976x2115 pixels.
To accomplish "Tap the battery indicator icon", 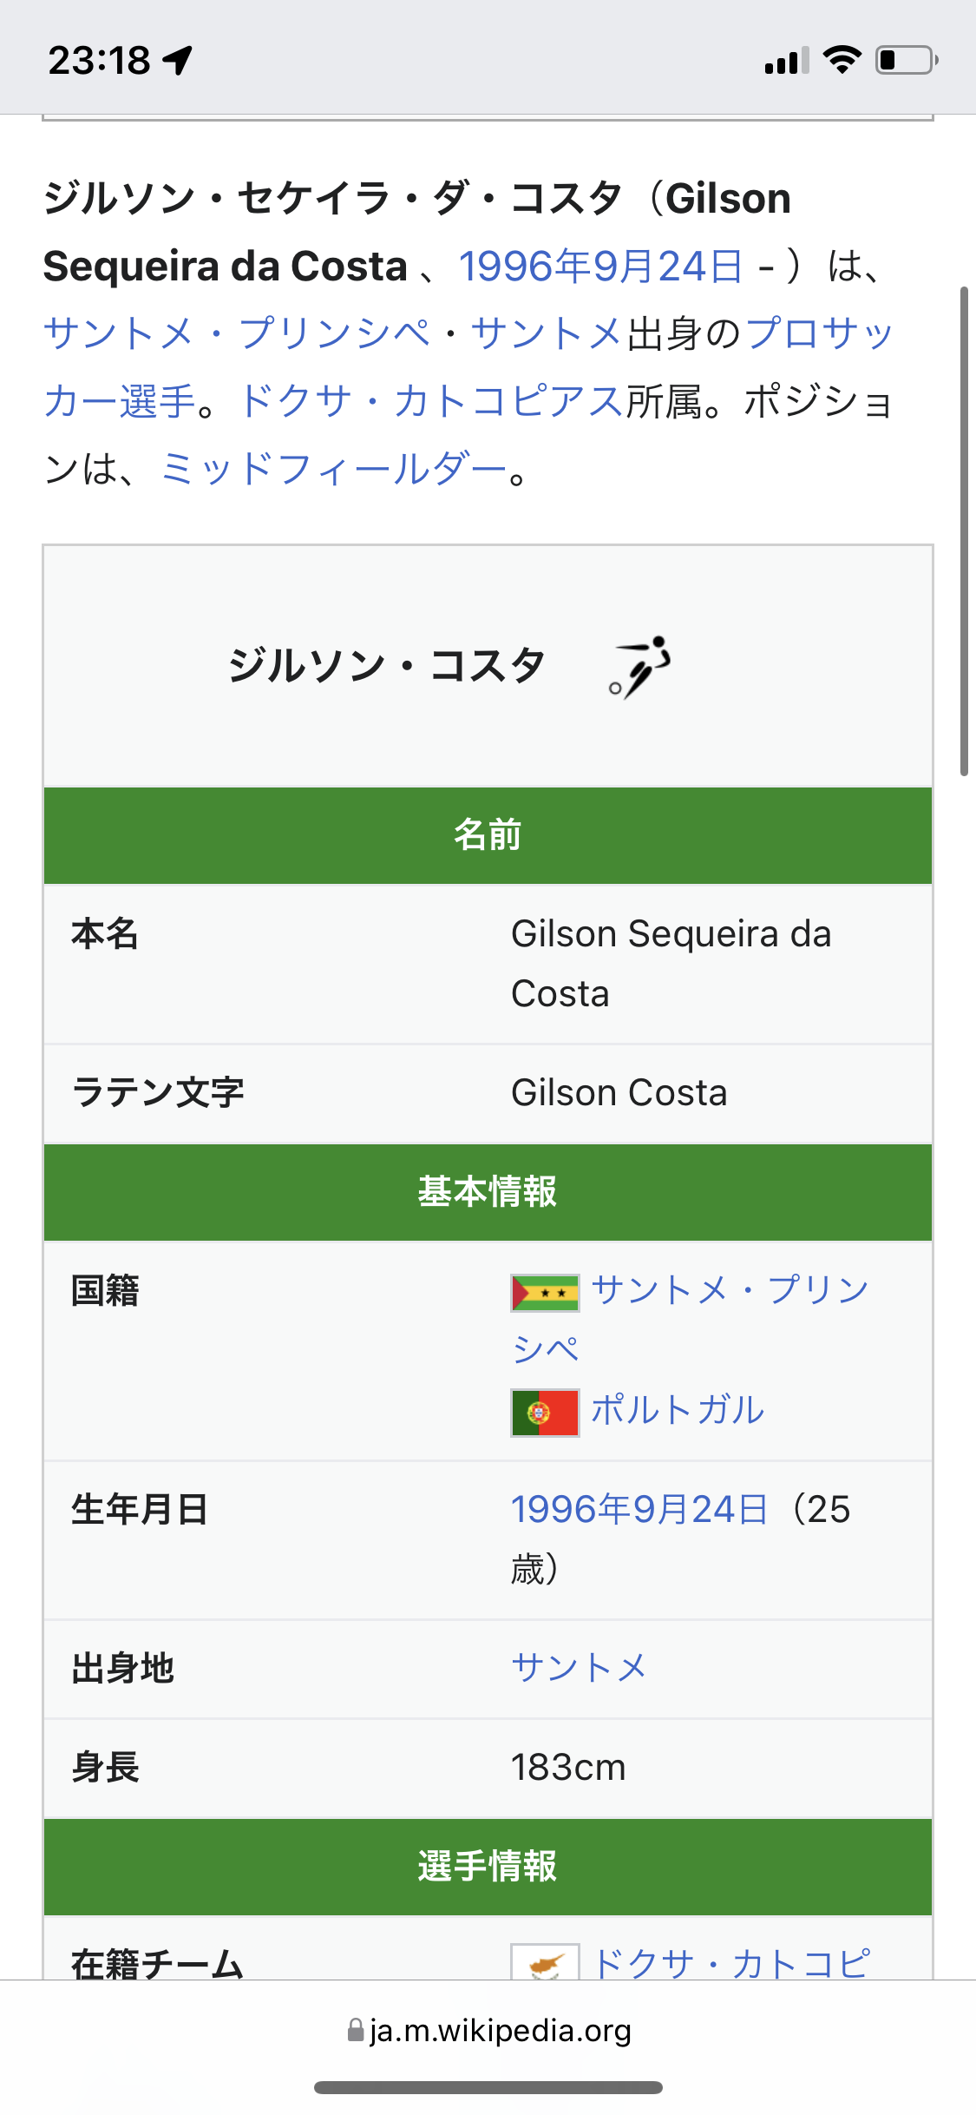I will coord(907,60).
